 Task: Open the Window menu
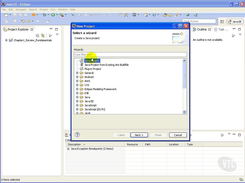pyautogui.click(x=63, y=9)
